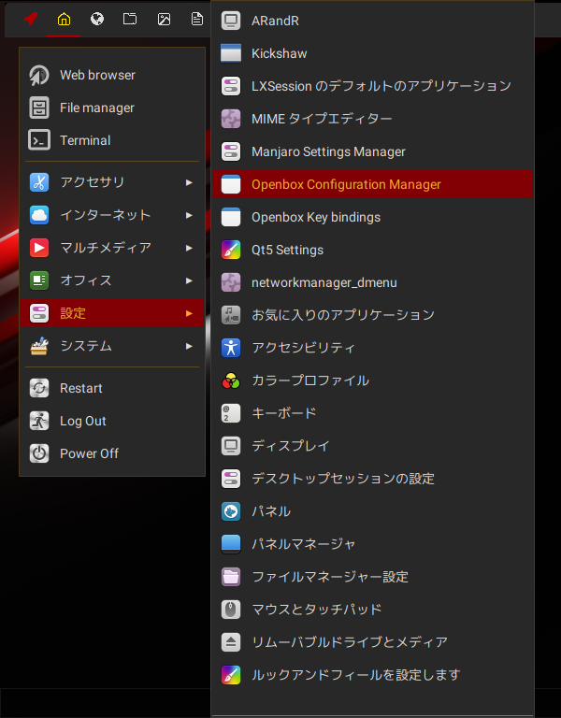The height and width of the screenshot is (718, 561).
Task: Select Openbox Key bindings entry
Action: (372, 217)
